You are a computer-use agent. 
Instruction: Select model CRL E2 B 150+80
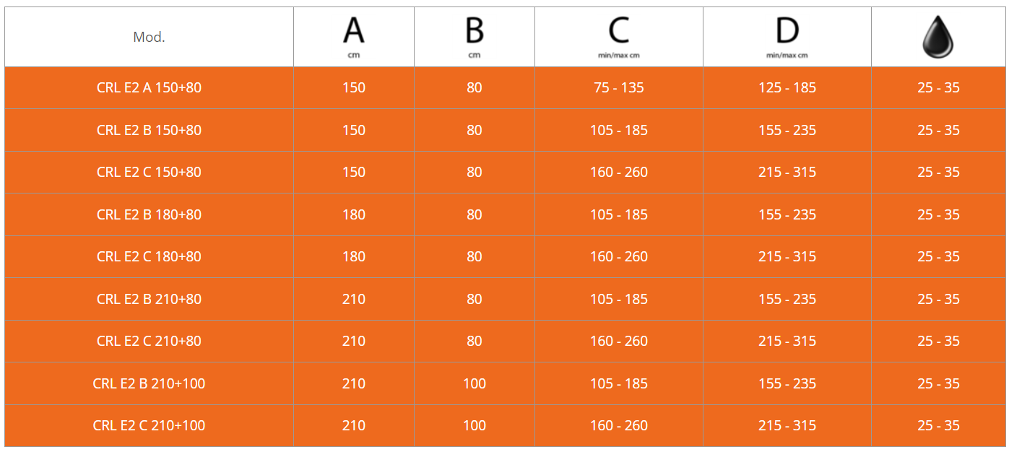[x=149, y=130]
